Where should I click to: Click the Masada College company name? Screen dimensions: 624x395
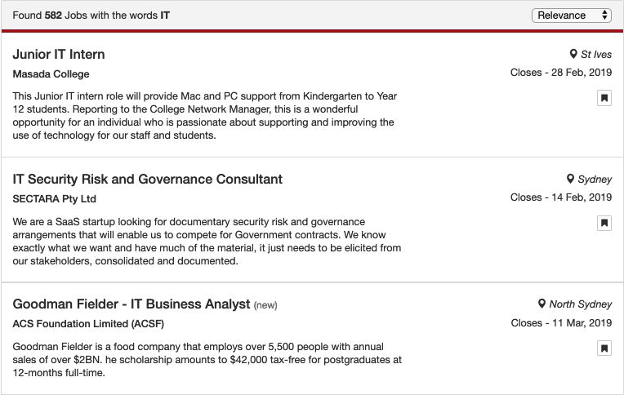pyautogui.click(x=51, y=74)
